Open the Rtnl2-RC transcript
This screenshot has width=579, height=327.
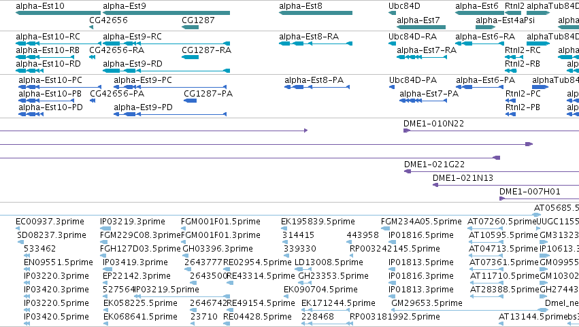514,57
